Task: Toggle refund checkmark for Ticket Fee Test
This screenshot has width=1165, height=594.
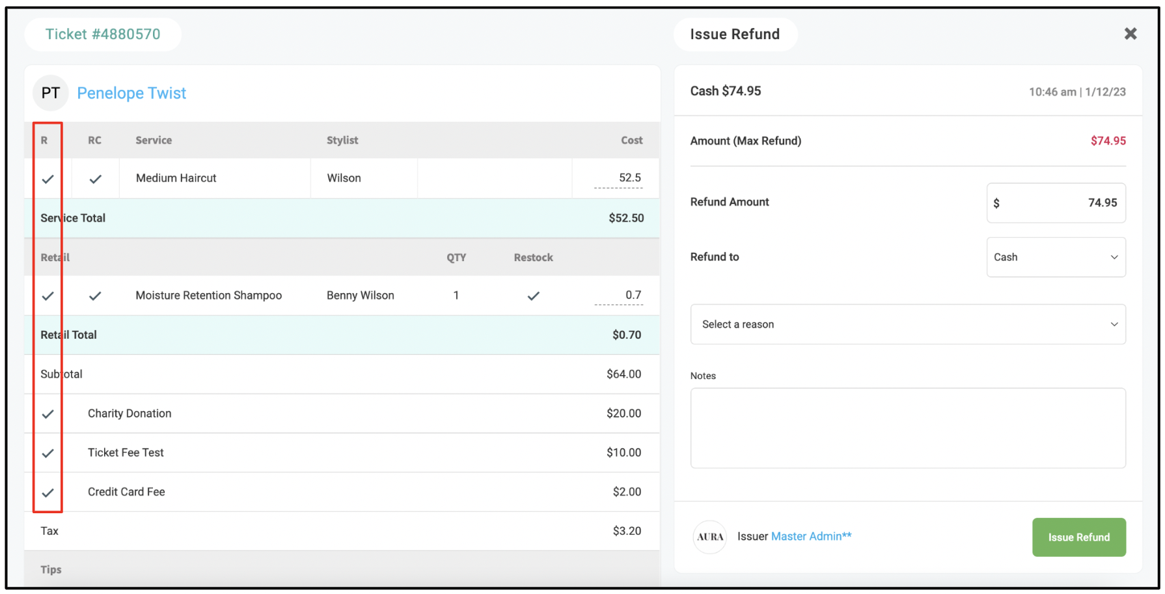Action: pyautogui.click(x=48, y=453)
